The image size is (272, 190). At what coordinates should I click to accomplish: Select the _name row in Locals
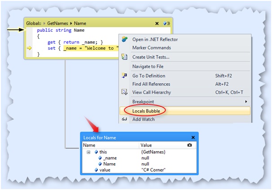coord(139,158)
